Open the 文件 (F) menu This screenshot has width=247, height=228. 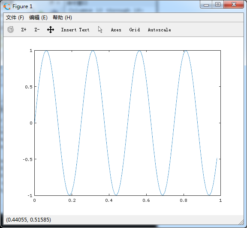(x=15, y=18)
